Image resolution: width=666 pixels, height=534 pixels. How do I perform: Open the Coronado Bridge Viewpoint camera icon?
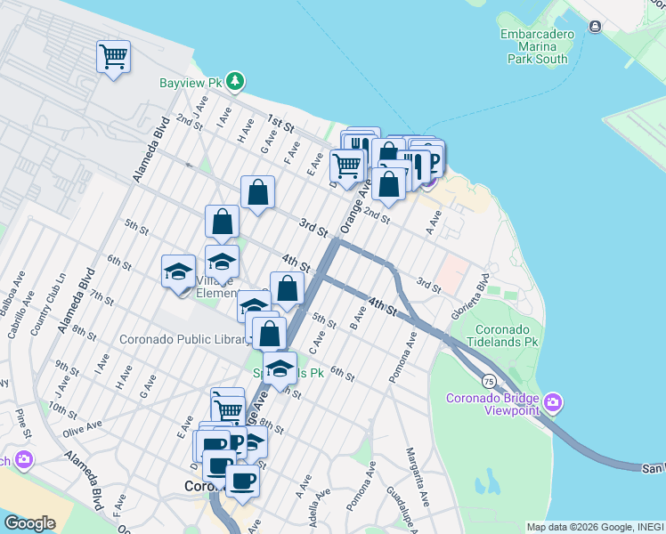(x=553, y=402)
